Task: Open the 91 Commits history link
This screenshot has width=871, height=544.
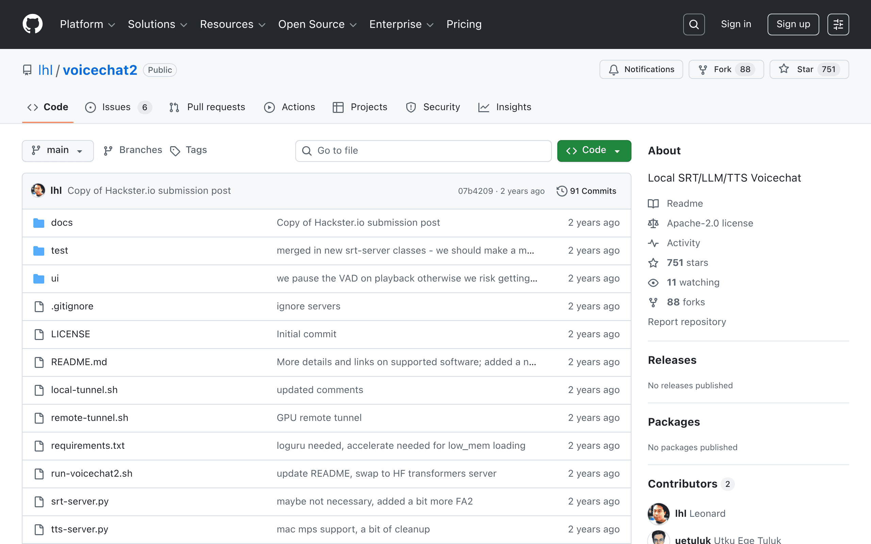Action: pos(586,191)
